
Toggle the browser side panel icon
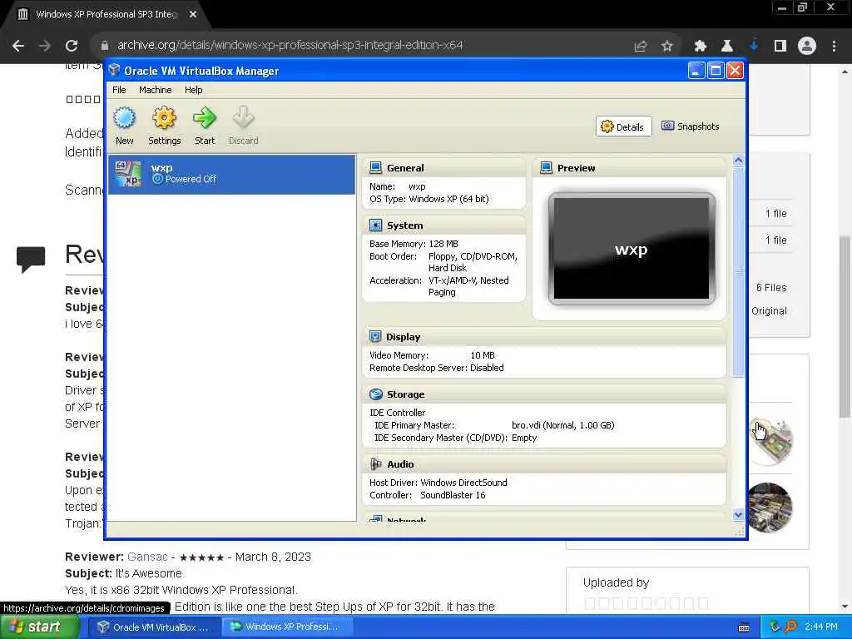[780, 47]
